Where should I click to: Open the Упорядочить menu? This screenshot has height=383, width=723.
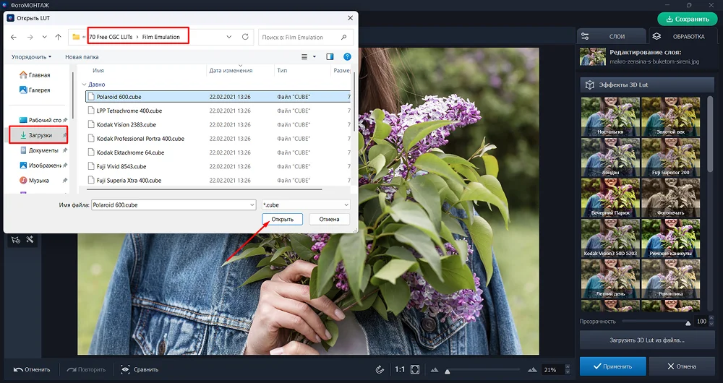31,56
